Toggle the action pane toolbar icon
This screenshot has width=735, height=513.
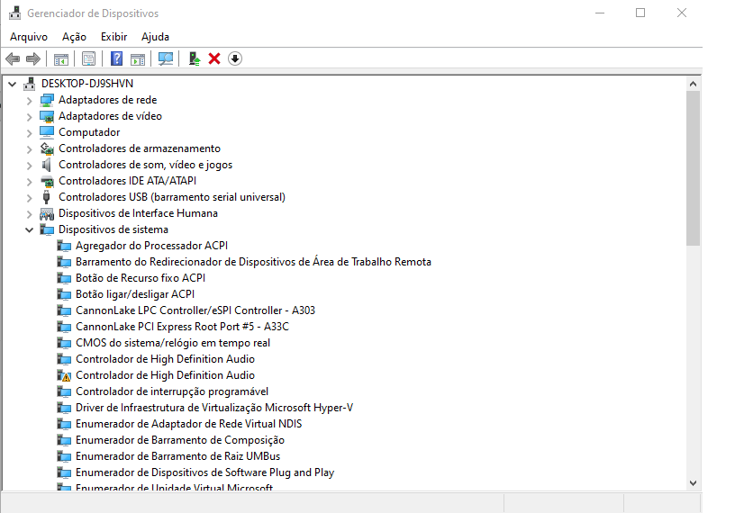[x=138, y=59]
